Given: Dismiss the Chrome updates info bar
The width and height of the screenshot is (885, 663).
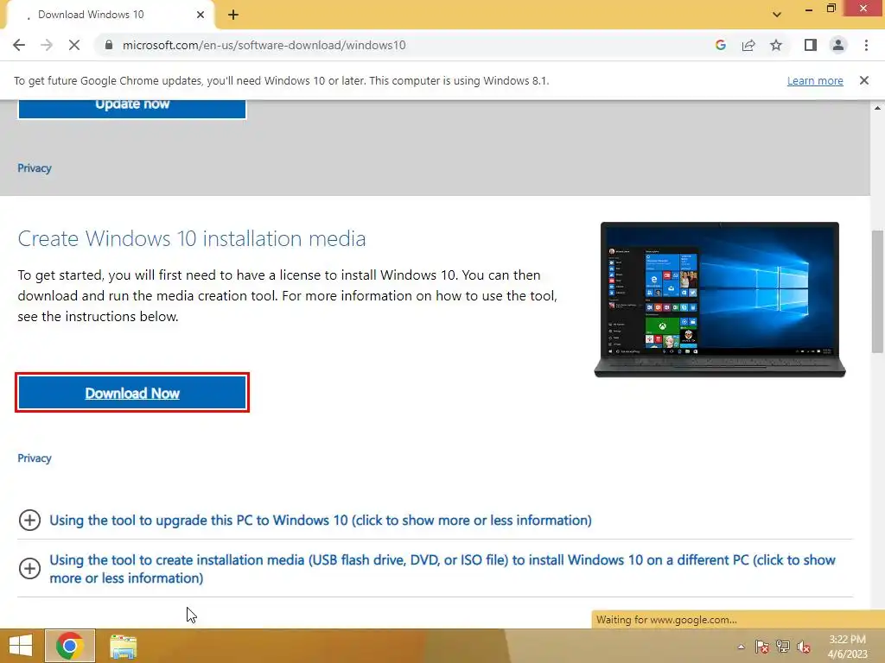Looking at the screenshot, I should pos(864,80).
